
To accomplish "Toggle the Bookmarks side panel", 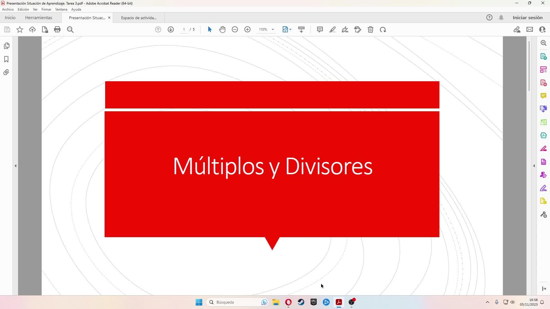I will [x=6, y=59].
